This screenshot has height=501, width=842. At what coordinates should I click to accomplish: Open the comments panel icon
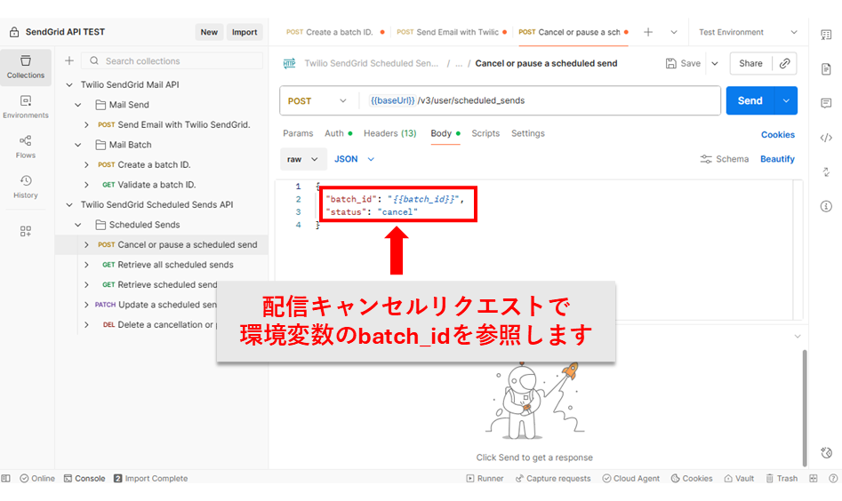pyautogui.click(x=826, y=103)
